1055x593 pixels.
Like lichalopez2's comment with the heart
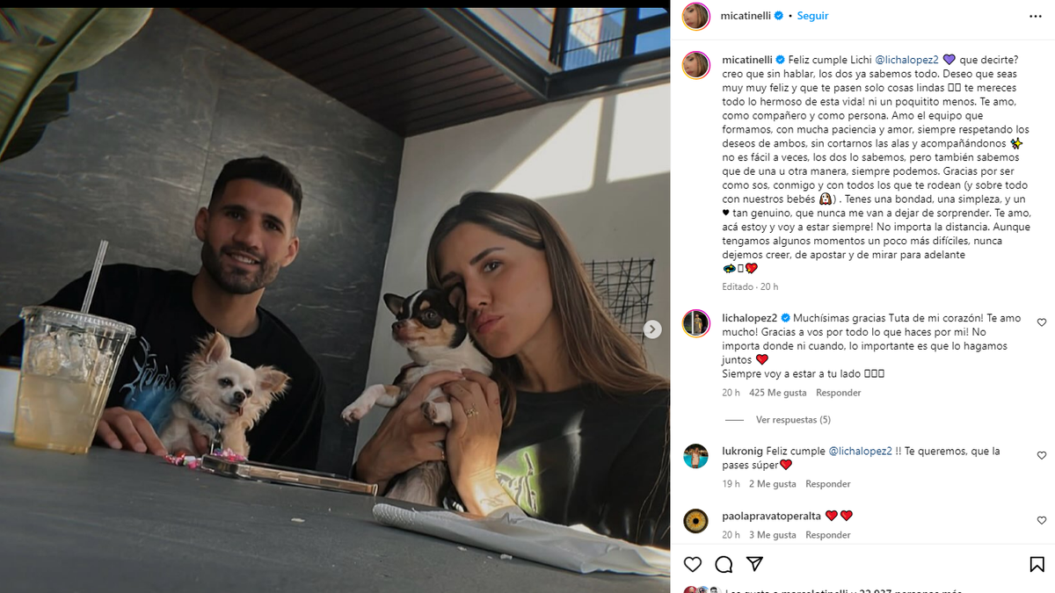(1042, 322)
